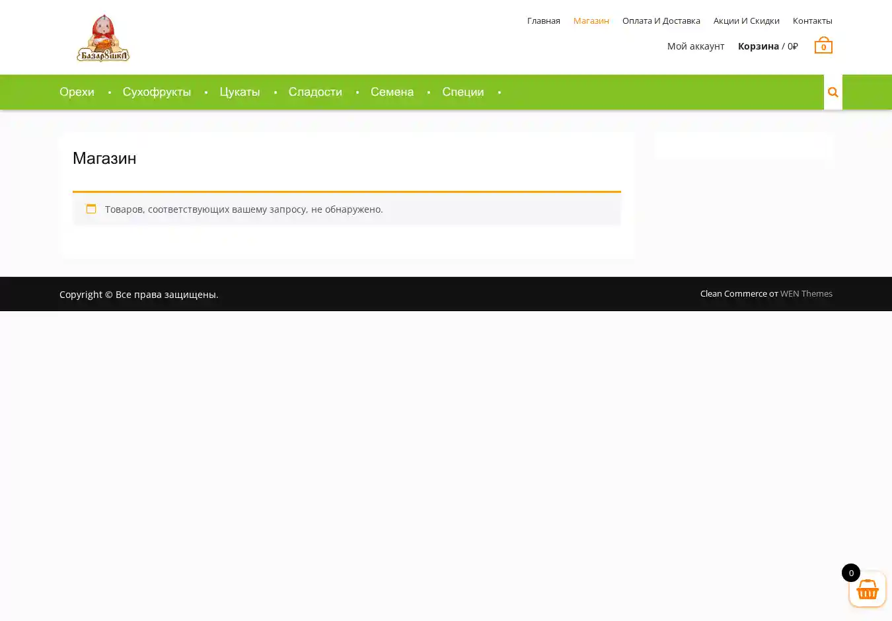Browse the Сладости category
The width and height of the screenshot is (892, 621).
tap(315, 92)
